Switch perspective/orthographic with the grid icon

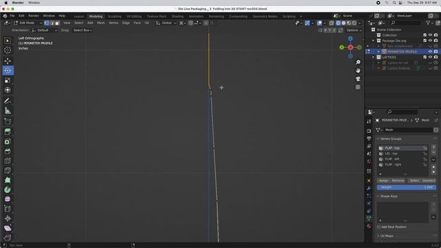(358, 87)
